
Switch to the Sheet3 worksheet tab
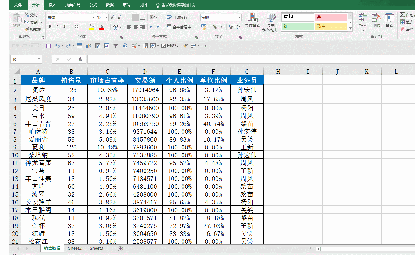point(96,248)
